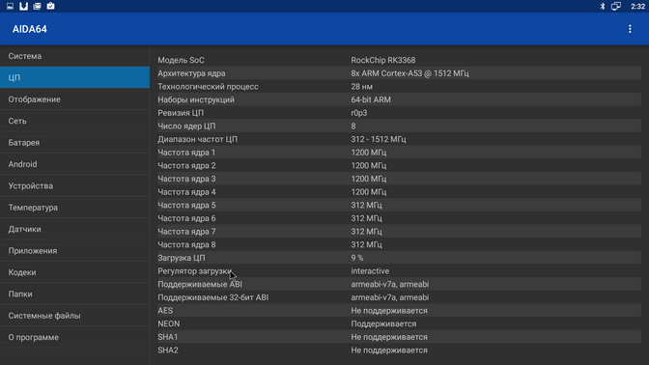Open the three-dot overflow menu
The height and width of the screenshot is (365, 649).
(630, 29)
